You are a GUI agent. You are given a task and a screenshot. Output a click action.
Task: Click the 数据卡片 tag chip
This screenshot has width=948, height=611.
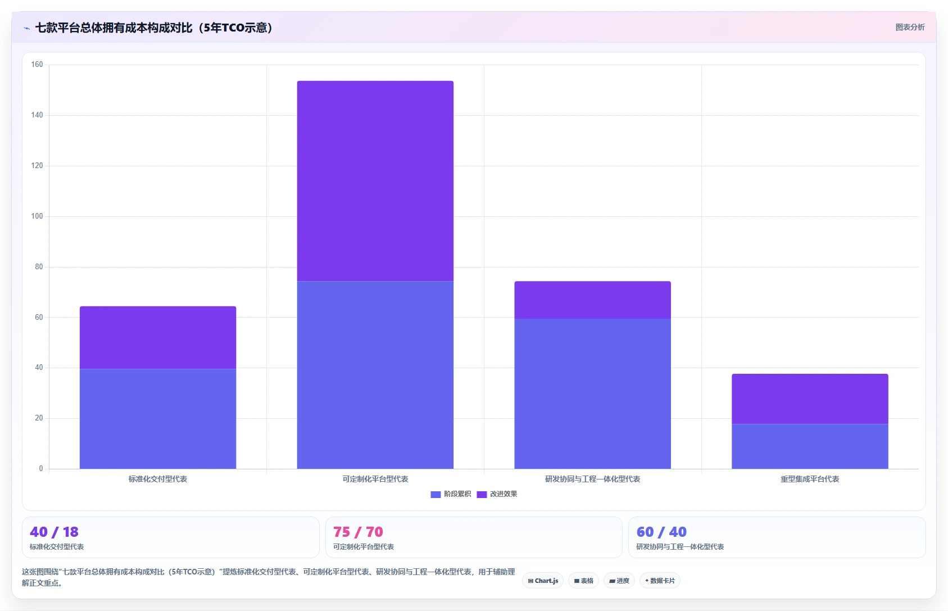click(x=660, y=581)
